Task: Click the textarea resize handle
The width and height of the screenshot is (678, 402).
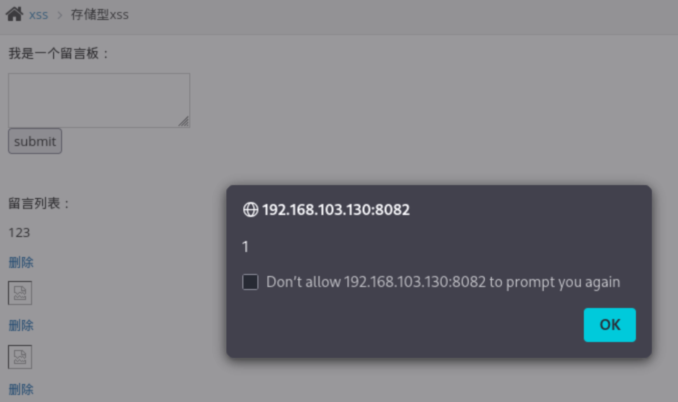Action: (x=184, y=121)
